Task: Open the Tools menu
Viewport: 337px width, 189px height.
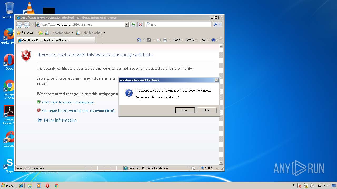Action: (205, 40)
